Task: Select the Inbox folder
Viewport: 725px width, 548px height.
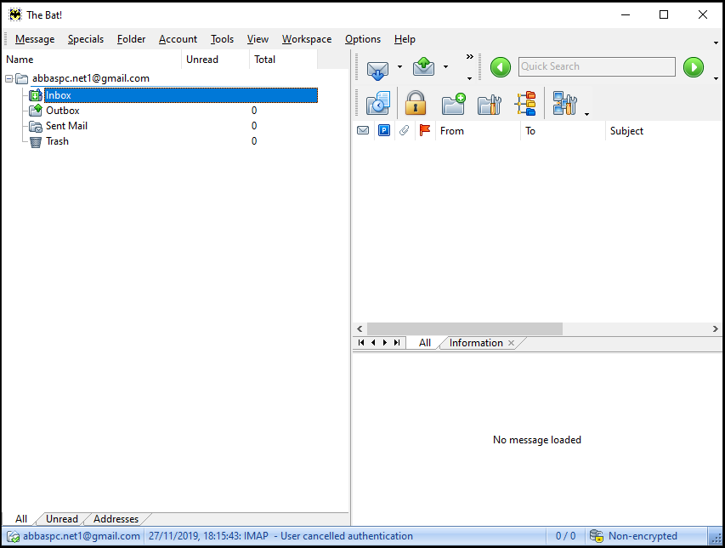Action: [x=181, y=95]
